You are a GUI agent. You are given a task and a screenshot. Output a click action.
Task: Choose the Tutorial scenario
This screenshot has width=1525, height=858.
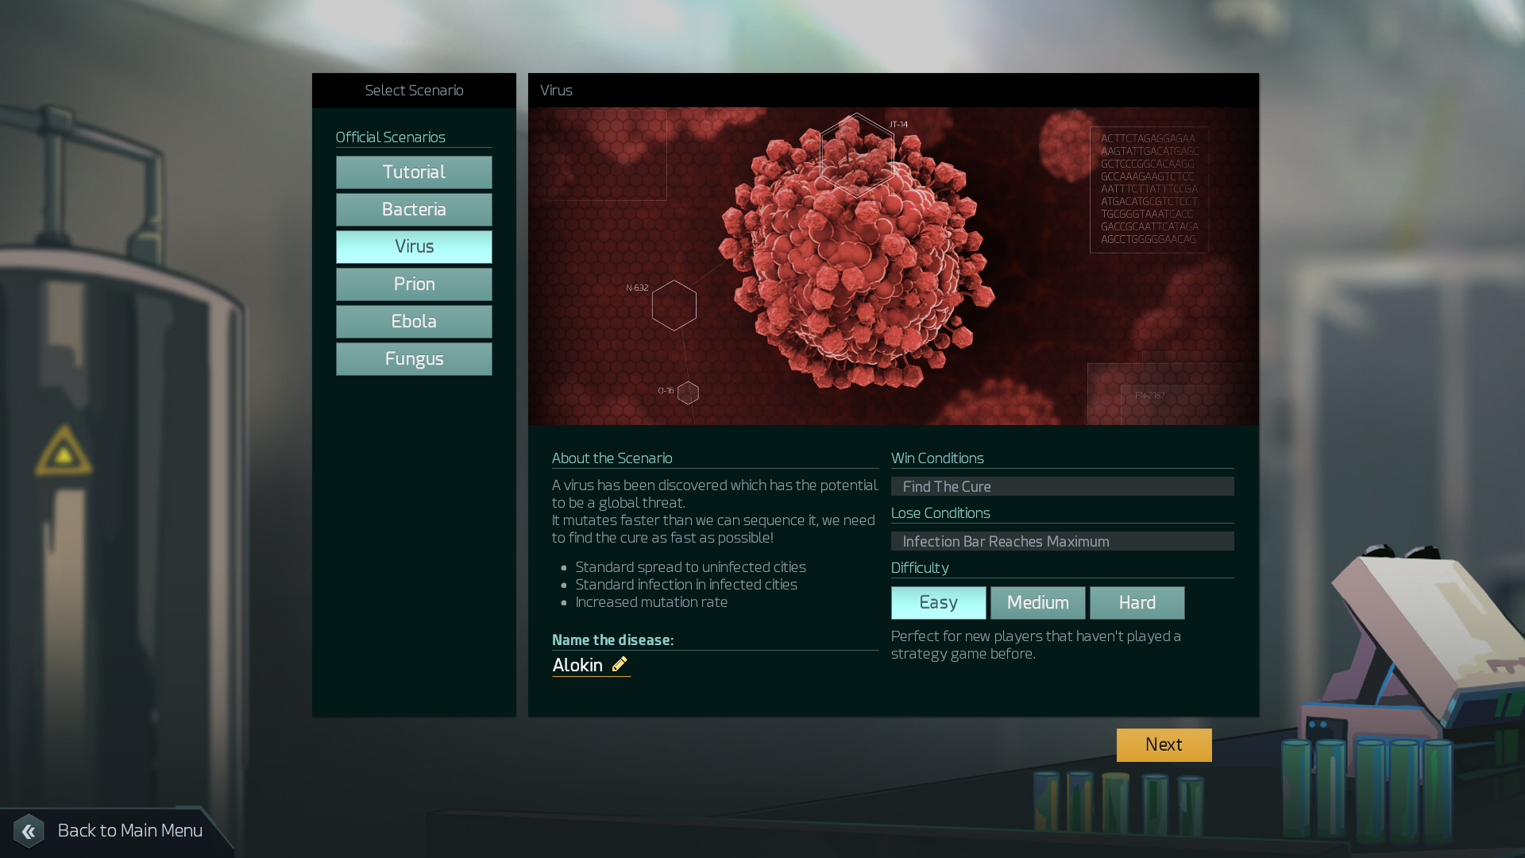[414, 172]
